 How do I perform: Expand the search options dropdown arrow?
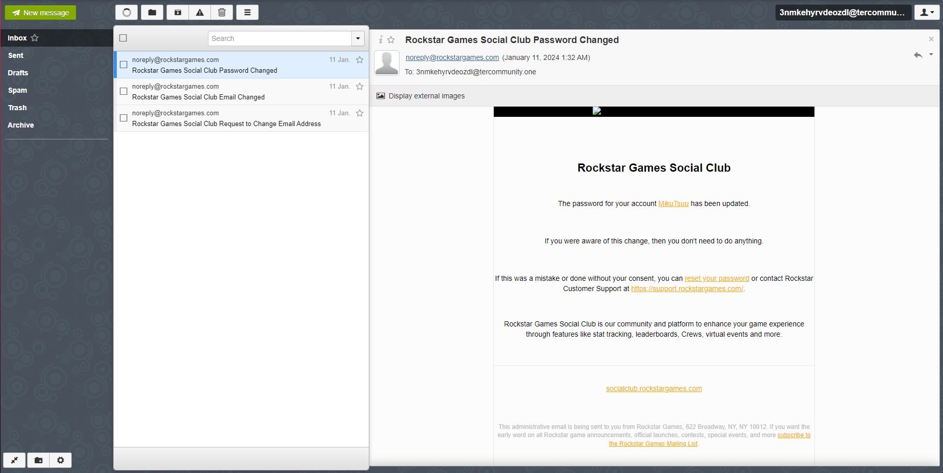coord(358,38)
